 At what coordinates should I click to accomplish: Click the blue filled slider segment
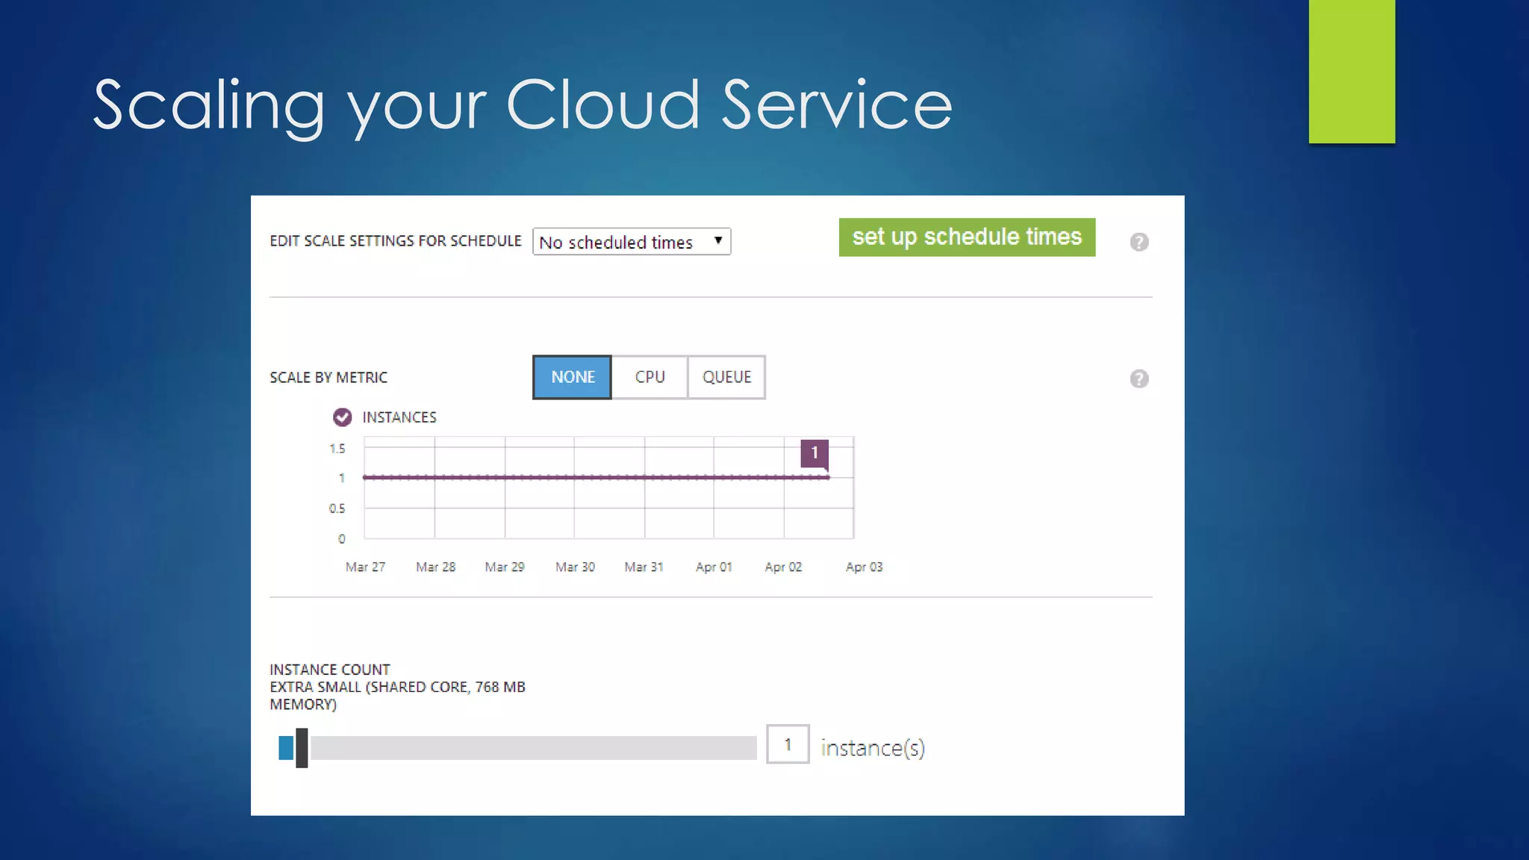(x=286, y=747)
